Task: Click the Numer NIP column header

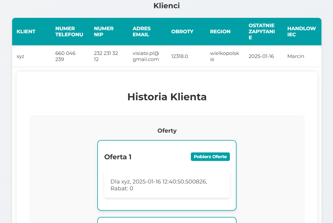Action: (x=104, y=32)
